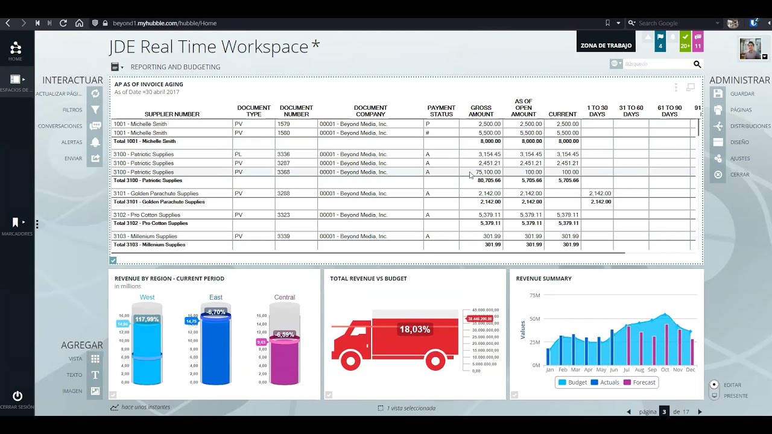Go to next page arrow
Image resolution: width=772 pixels, height=434 pixels.
coord(700,412)
